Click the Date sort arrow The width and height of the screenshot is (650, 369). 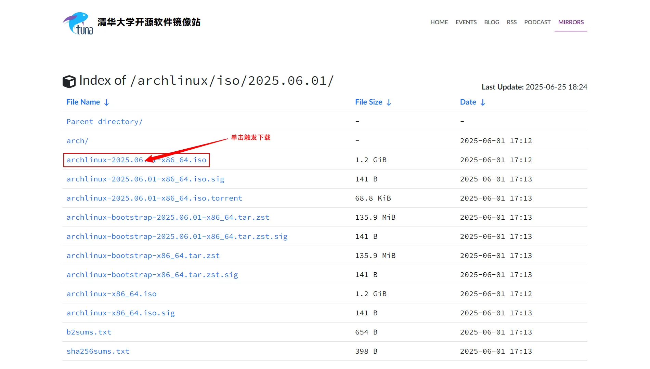(x=483, y=102)
